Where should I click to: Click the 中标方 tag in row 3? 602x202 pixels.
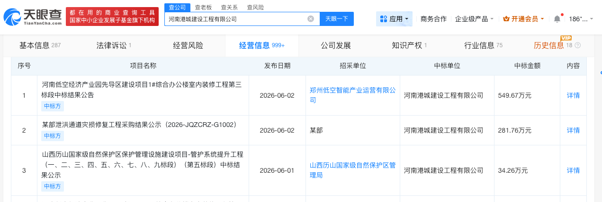tap(53, 186)
